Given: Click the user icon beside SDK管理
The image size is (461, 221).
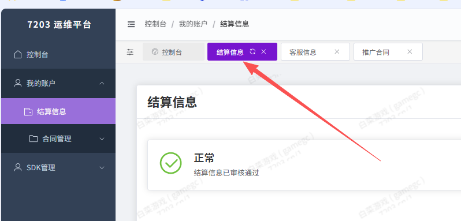Looking at the screenshot, I should tap(18, 167).
